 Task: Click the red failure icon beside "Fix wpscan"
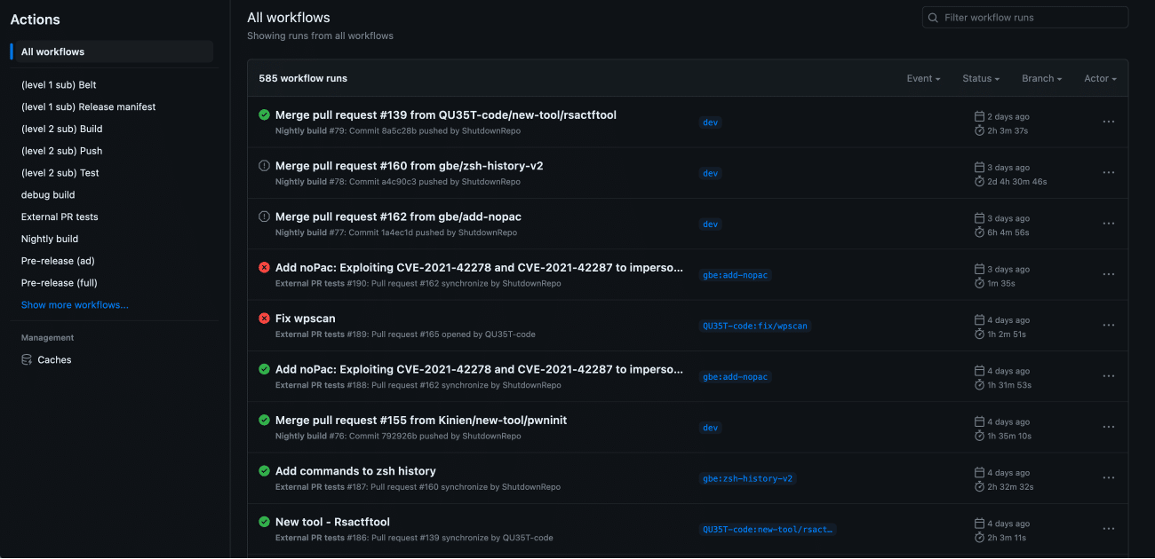click(262, 318)
